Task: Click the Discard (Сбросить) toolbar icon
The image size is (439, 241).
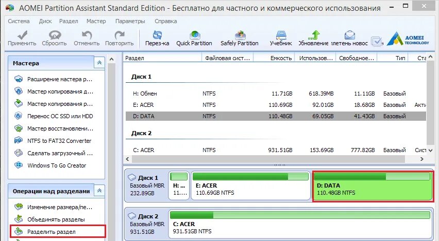Action: pyautogui.click(x=55, y=35)
